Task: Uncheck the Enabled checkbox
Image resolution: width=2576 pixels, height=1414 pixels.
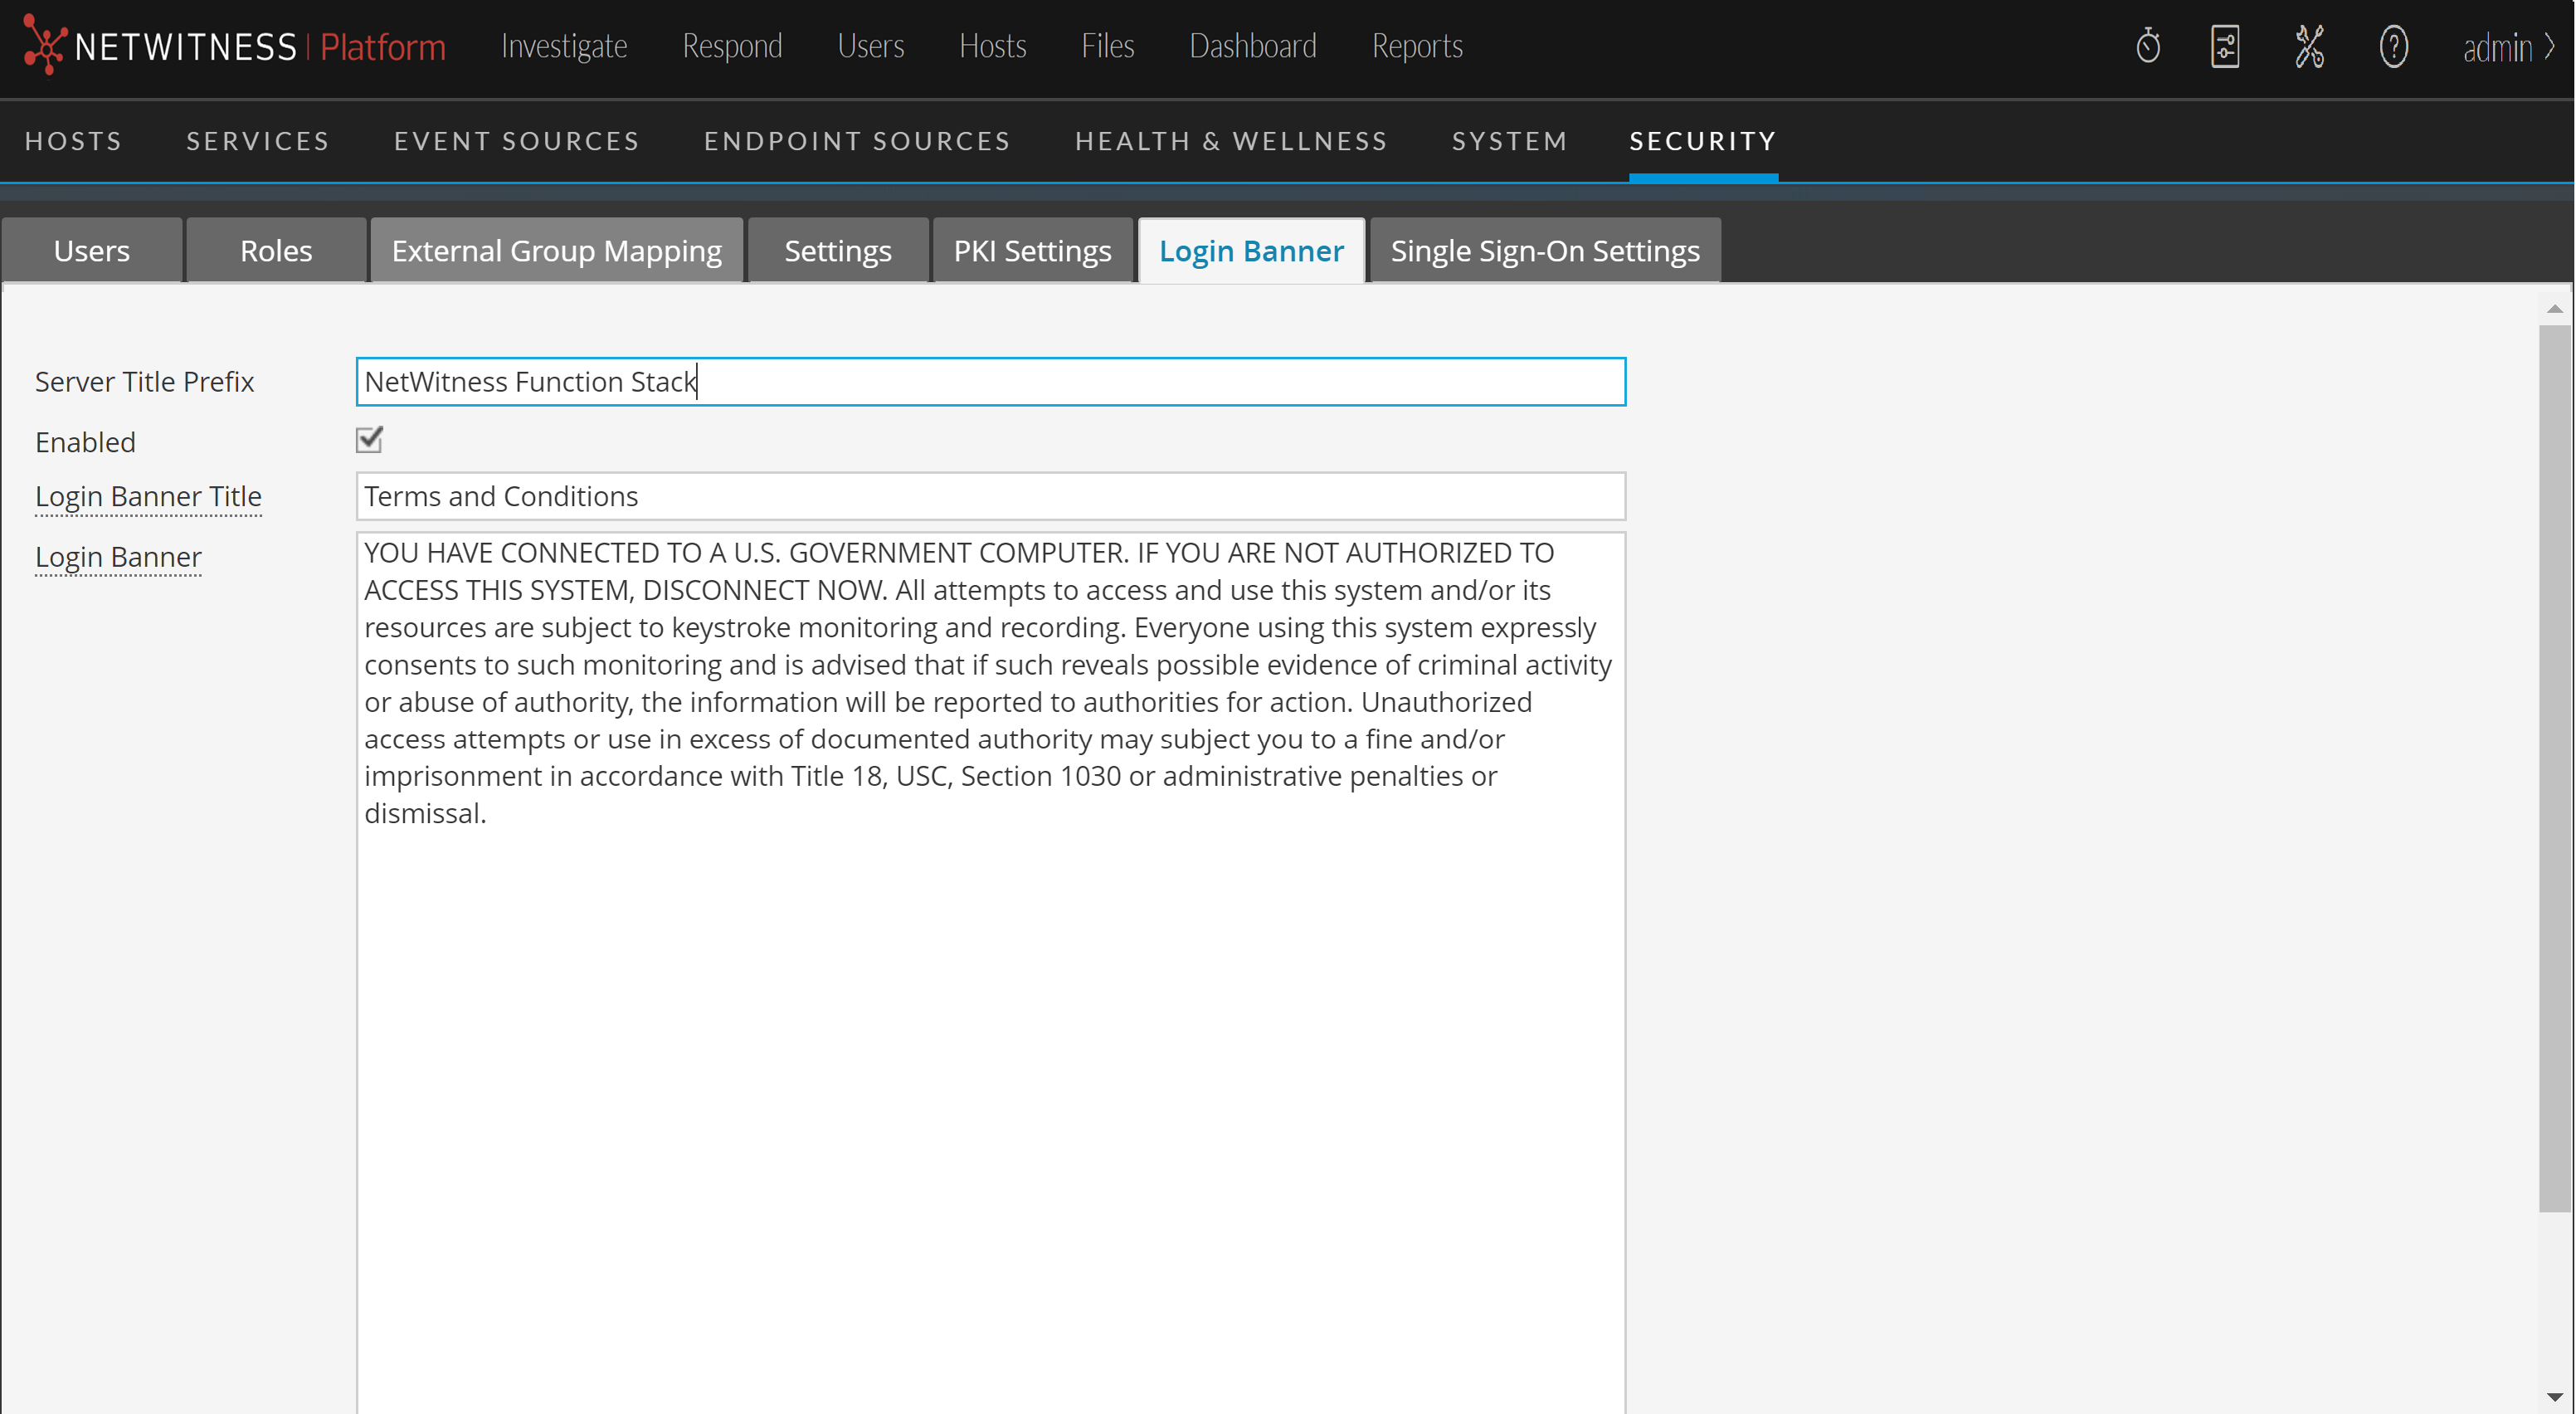Action: tap(369, 440)
